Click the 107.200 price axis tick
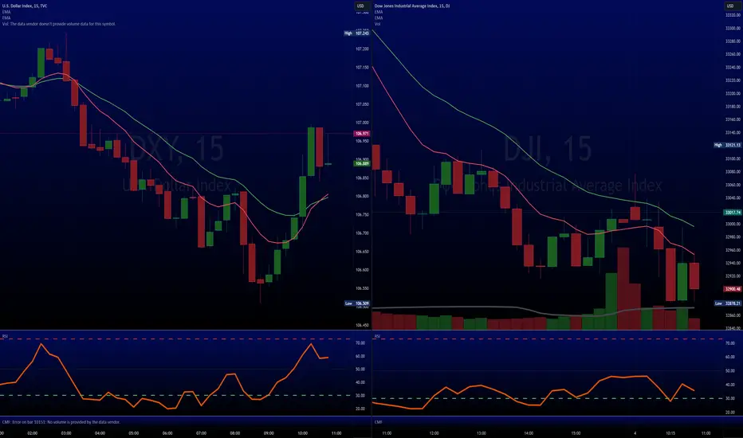The image size is (743, 438). [x=362, y=49]
